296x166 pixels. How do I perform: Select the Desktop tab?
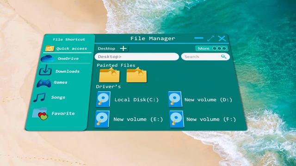[106, 48]
